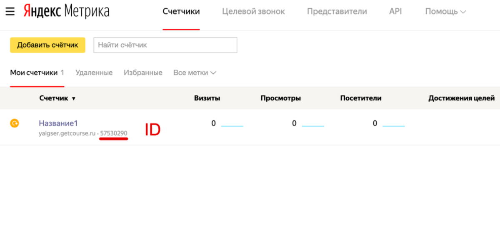Switch to the Счетчики tab
The image size is (500, 248).
(181, 12)
